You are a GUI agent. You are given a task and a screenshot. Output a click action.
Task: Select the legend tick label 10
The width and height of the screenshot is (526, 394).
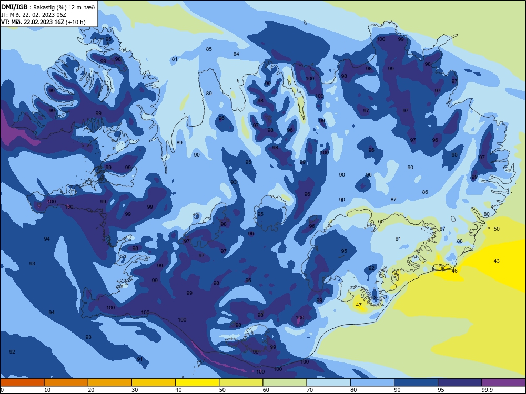(x=47, y=390)
